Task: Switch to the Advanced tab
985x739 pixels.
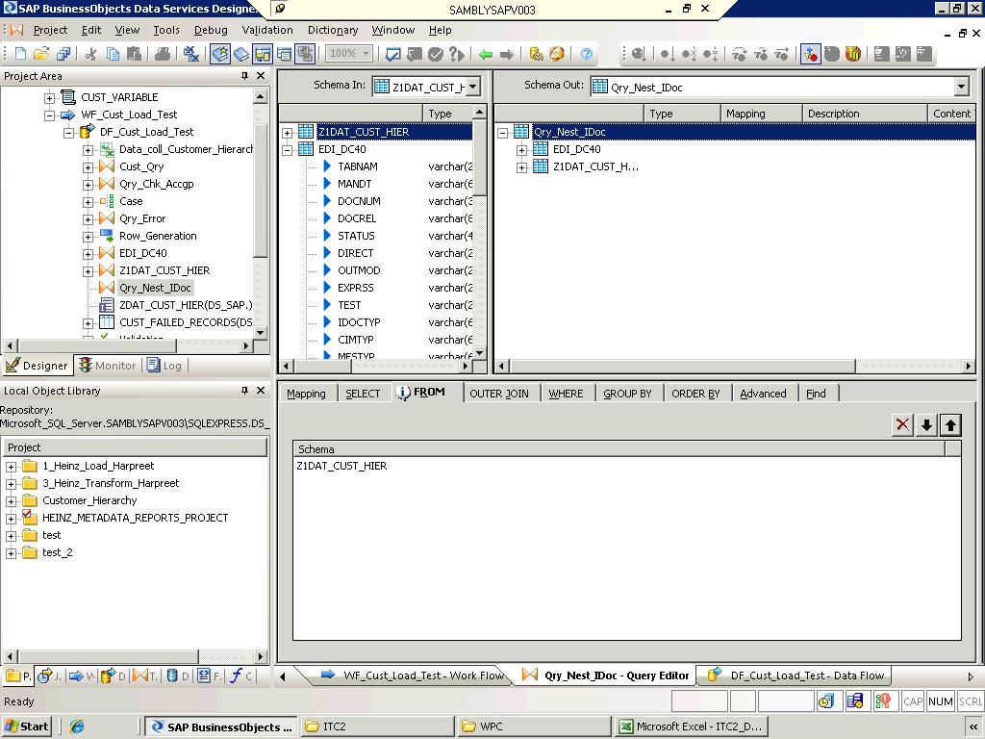Action: pos(763,394)
